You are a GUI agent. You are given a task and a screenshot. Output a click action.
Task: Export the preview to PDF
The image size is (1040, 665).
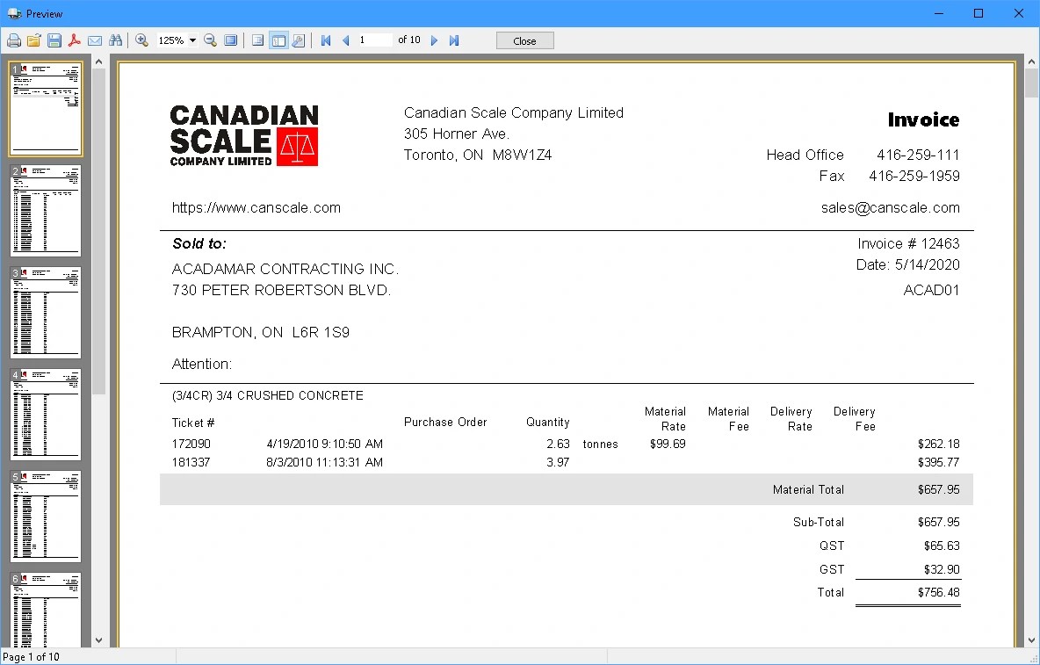point(74,40)
